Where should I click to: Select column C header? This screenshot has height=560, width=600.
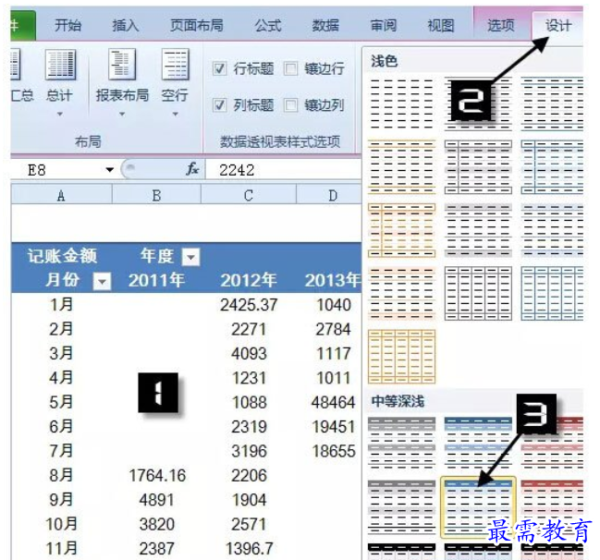(x=249, y=194)
